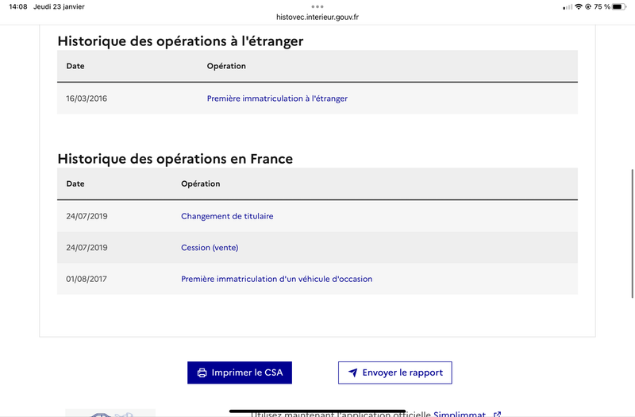635x417 pixels.
Task: Tap the Wi-Fi status icon
Action: pyautogui.click(x=579, y=6)
